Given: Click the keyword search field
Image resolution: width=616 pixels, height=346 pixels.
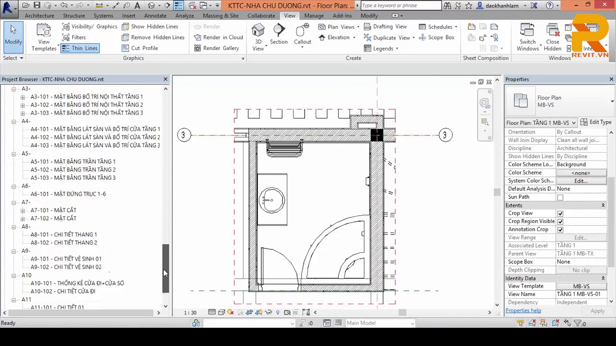Looking at the screenshot, I should click(x=400, y=5).
